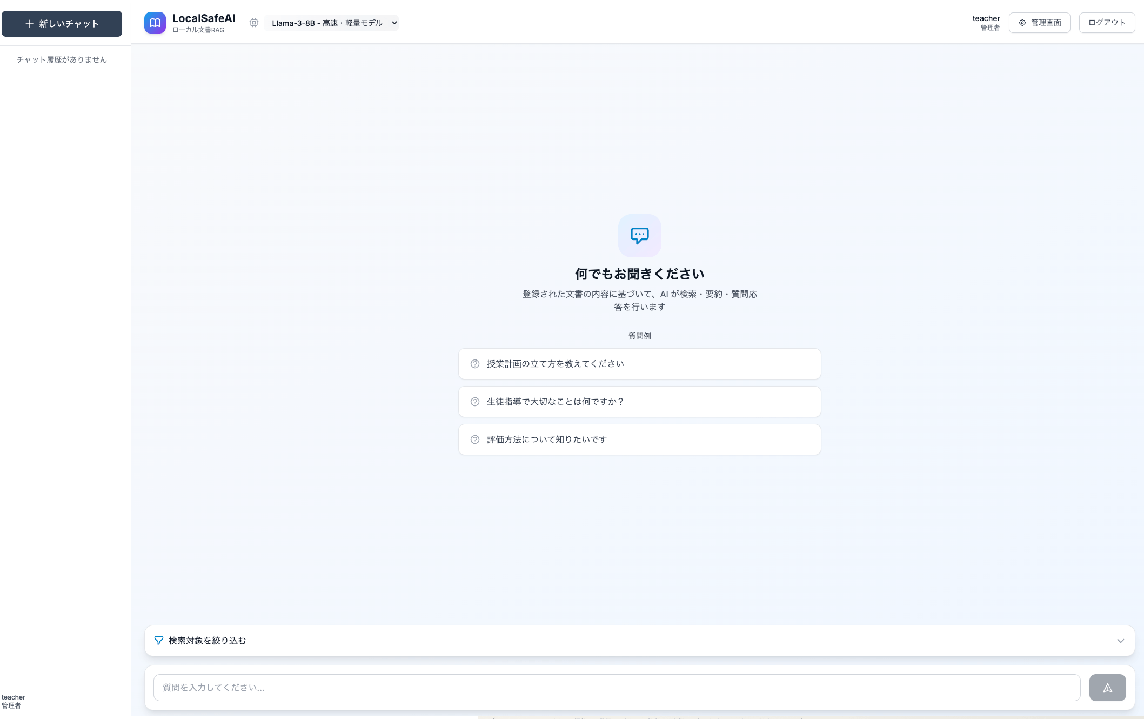Click the ログアウト button
Image resolution: width=1144 pixels, height=719 pixels.
click(x=1106, y=23)
